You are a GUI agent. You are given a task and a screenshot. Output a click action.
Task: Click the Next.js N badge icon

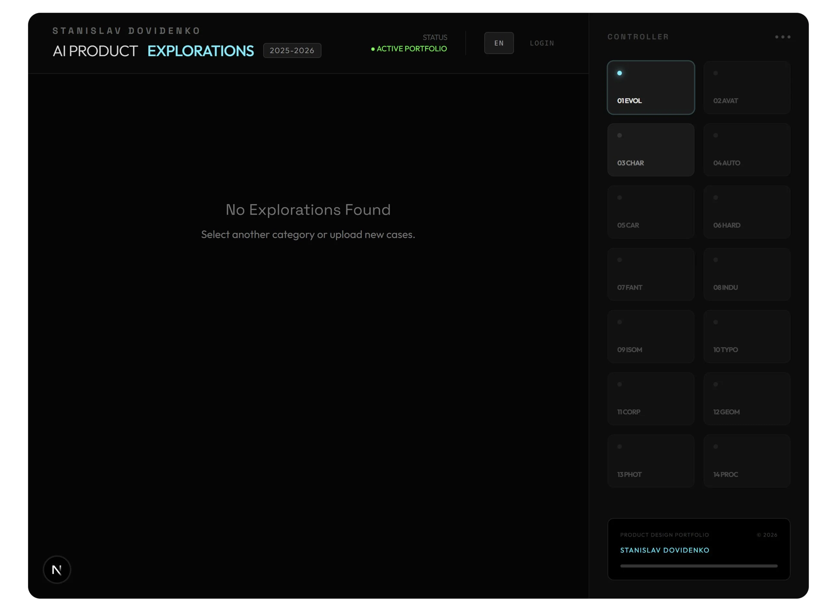pyautogui.click(x=57, y=570)
